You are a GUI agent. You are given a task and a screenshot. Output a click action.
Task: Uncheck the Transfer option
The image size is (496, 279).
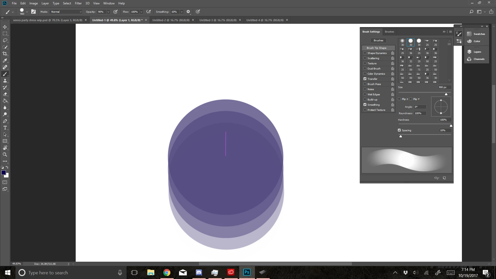[x=365, y=79]
